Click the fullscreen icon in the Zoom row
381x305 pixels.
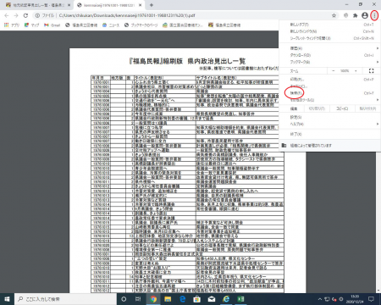click(x=372, y=70)
